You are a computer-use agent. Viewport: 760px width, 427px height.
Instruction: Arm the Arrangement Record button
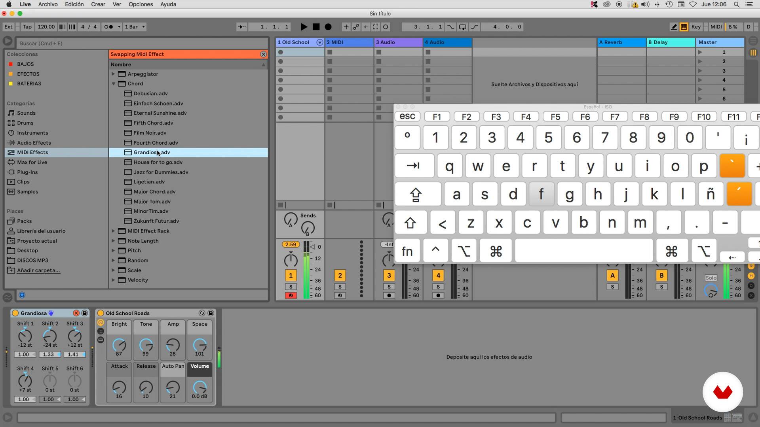328,27
